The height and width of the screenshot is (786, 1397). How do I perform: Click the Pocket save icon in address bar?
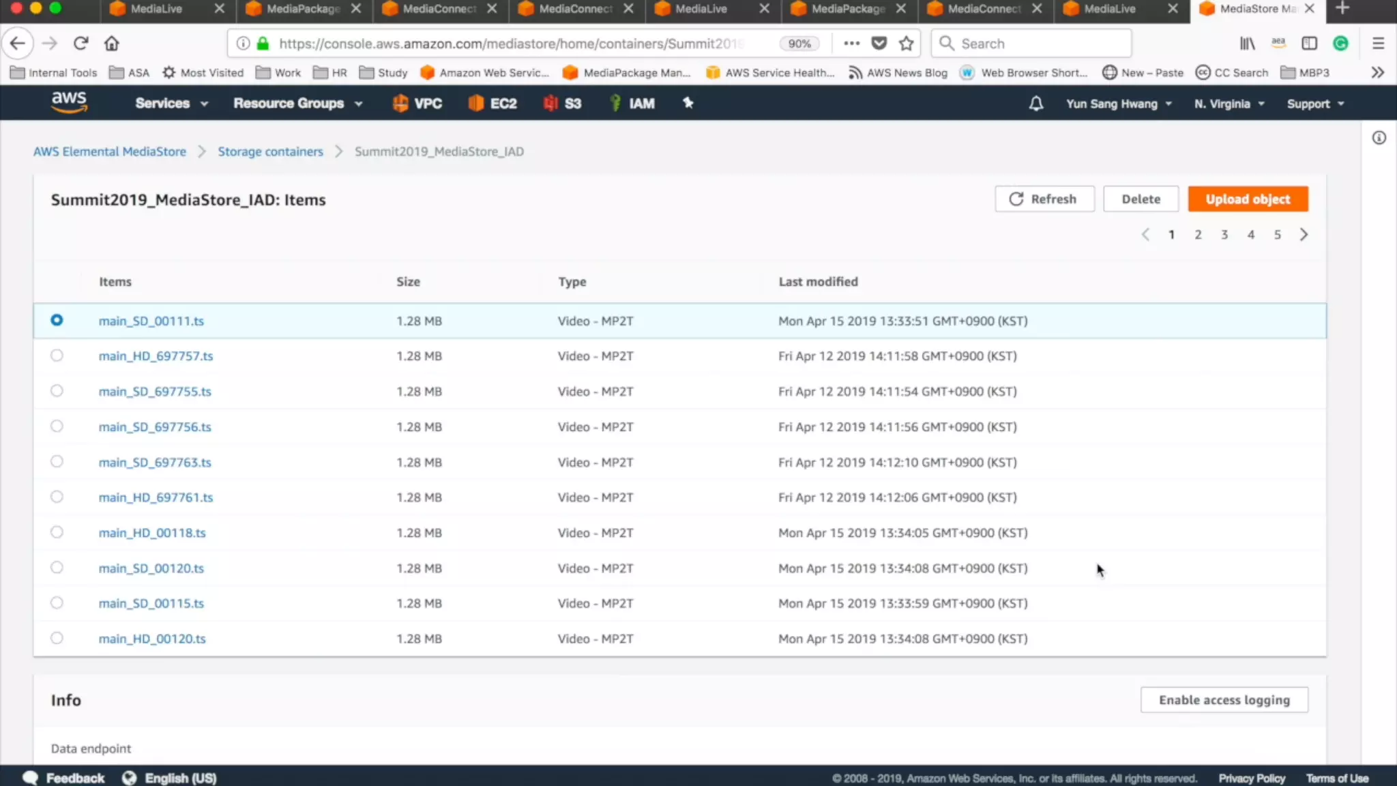[x=879, y=44]
